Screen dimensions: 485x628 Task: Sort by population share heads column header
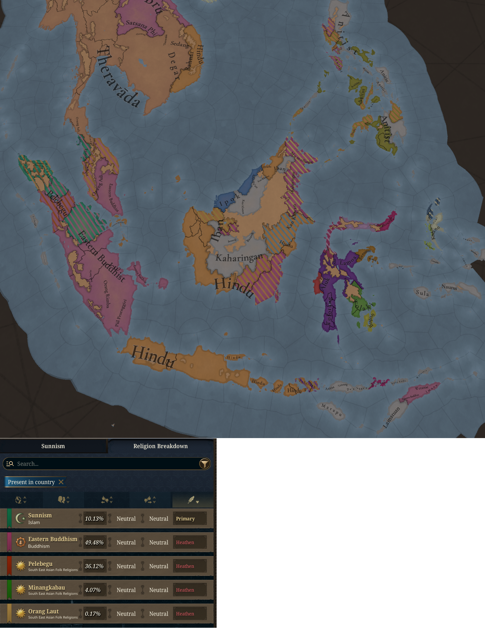pyautogui.click(x=63, y=500)
